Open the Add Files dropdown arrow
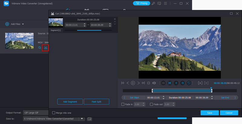 pyautogui.click(x=23, y=24)
